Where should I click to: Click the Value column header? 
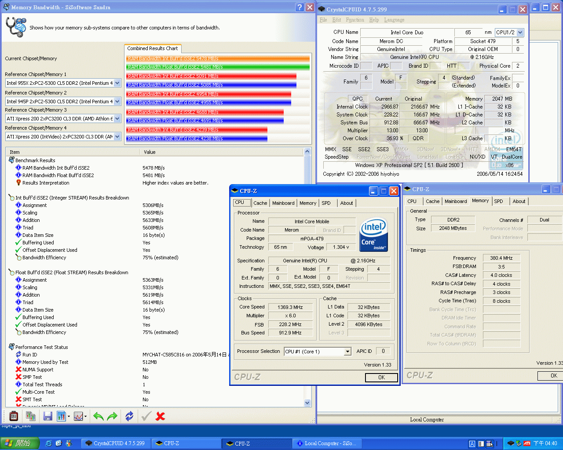pyautogui.click(x=221, y=152)
